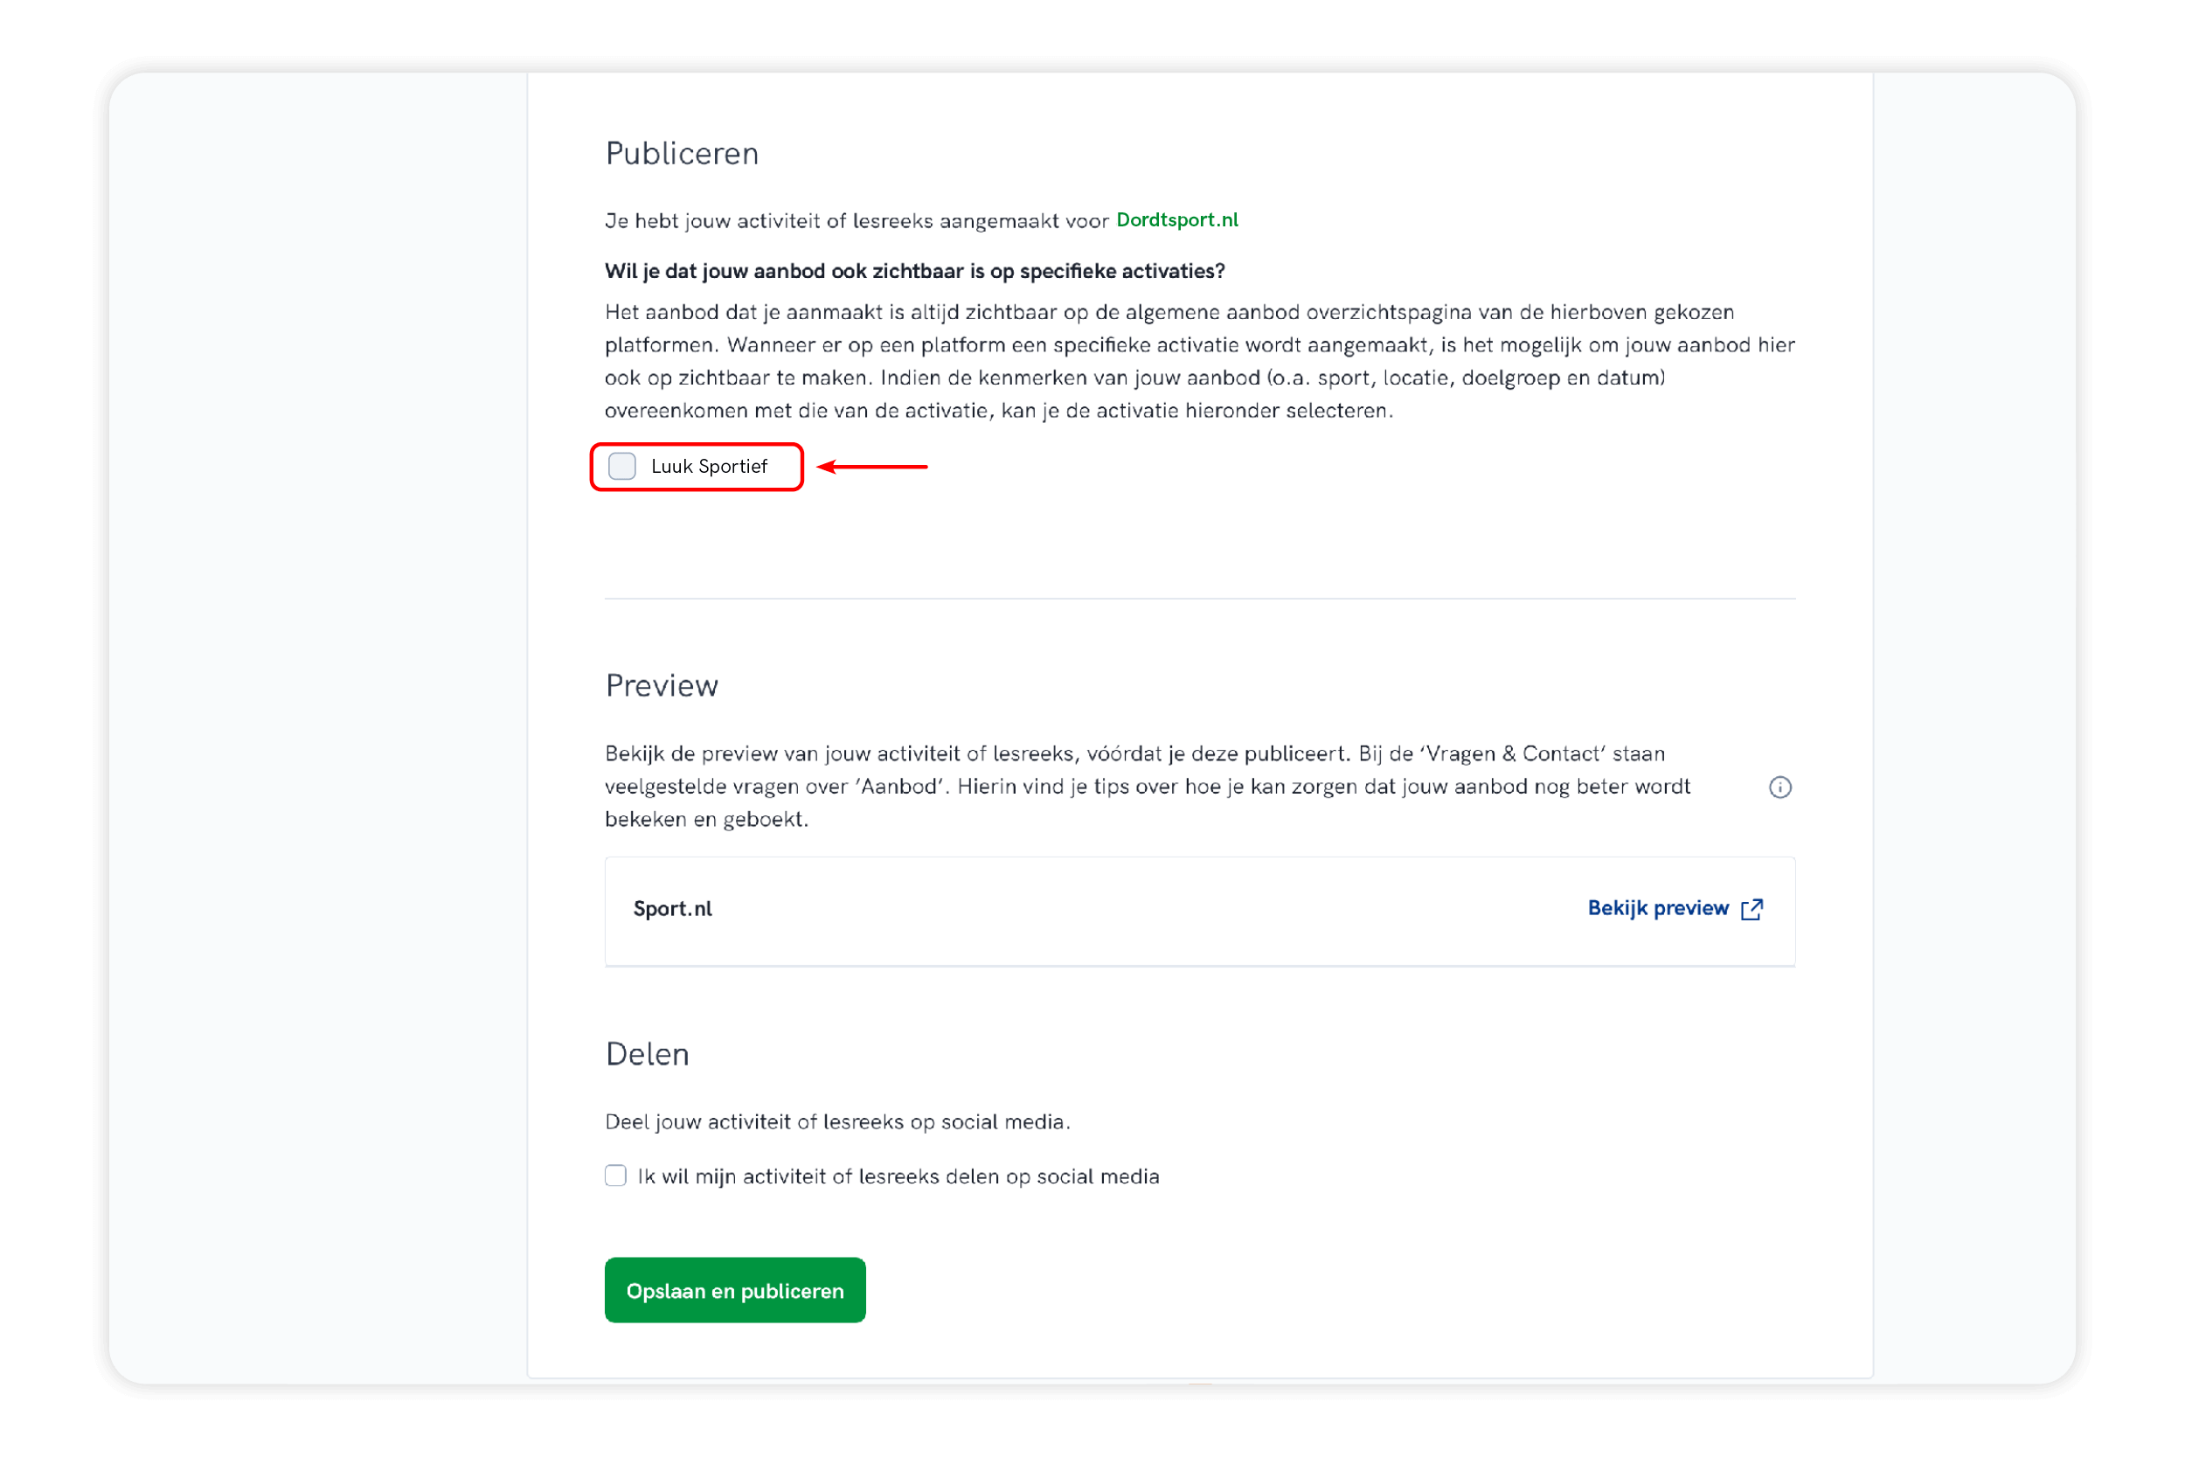
Task: Click the 'Je hebt jouw activiteit' sentence
Action: point(856,221)
